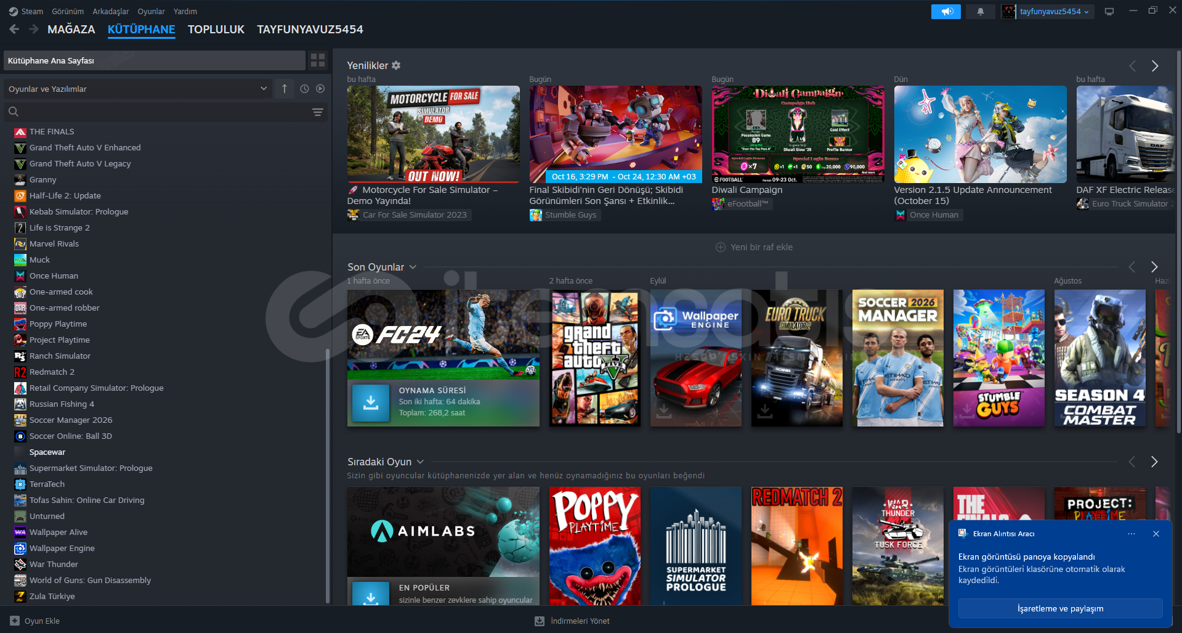Image resolution: width=1182 pixels, height=633 pixels.
Task: Open the tayfunyavuz5454 account dropdown
Action: (x=1048, y=12)
